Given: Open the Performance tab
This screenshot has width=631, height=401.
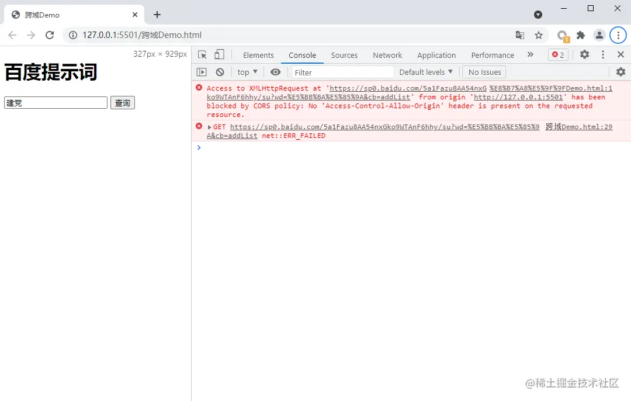Looking at the screenshot, I should point(493,55).
